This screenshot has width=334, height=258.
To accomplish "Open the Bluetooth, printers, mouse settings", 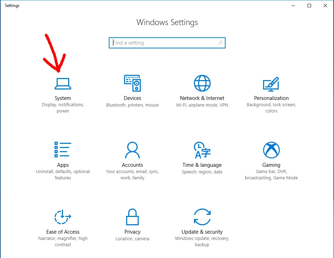I will pos(132,104).
